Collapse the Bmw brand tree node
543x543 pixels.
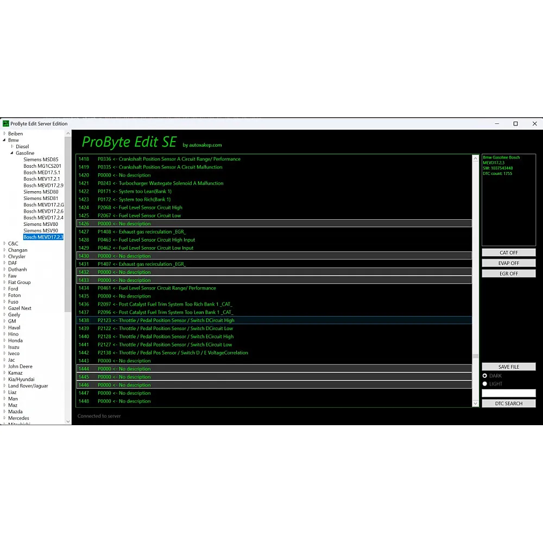pyautogui.click(x=5, y=140)
